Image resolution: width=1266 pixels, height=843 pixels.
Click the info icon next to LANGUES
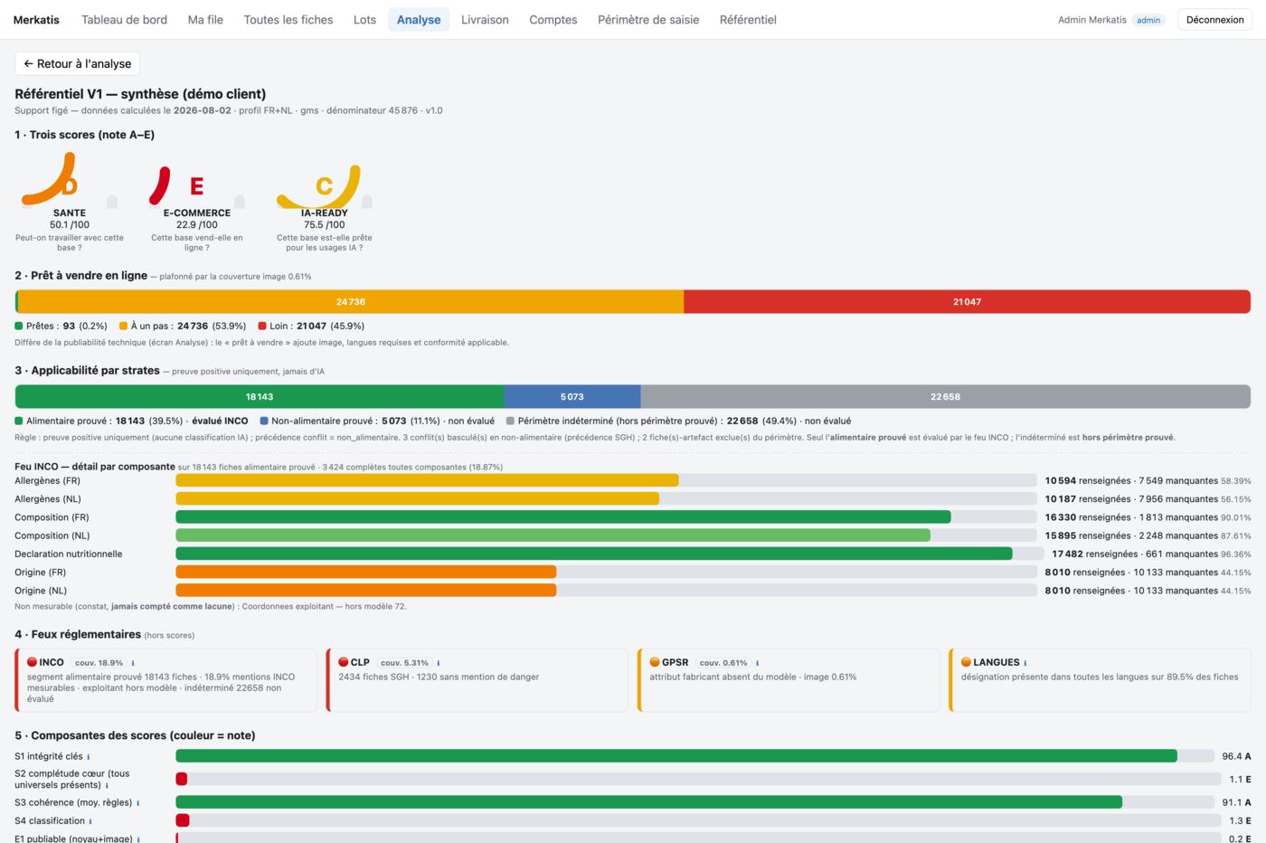[1025, 663]
